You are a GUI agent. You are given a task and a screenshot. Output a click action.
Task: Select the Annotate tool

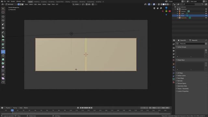(x=3, y=32)
